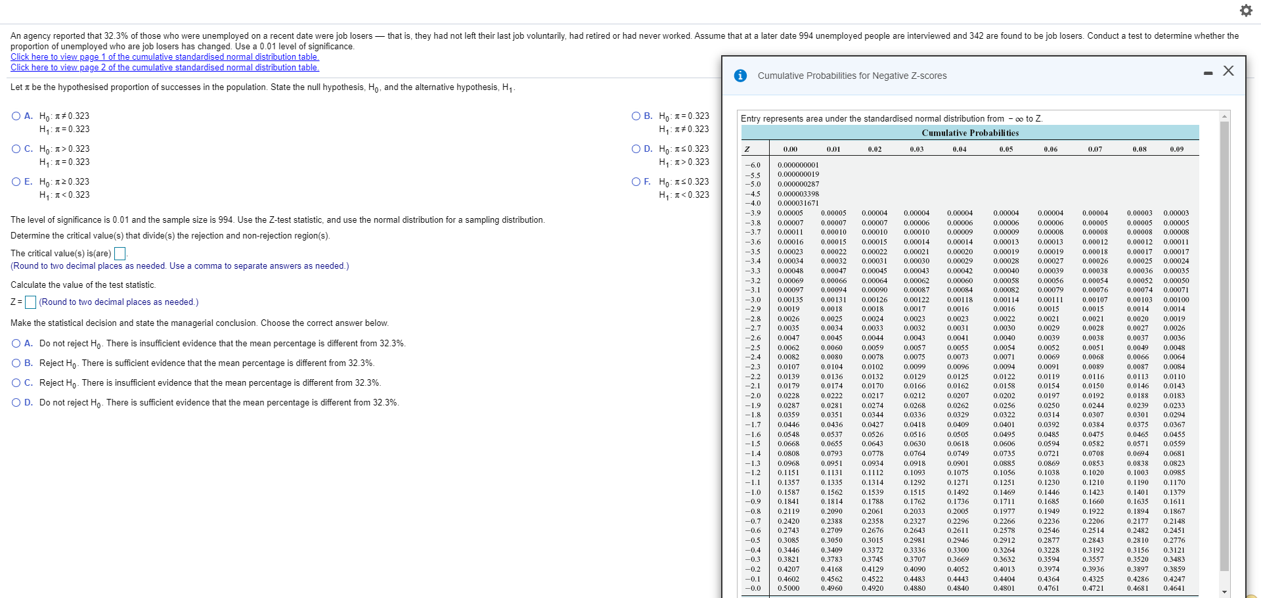Click the Z test statistic input box
The width and height of the screenshot is (1261, 598).
(x=30, y=302)
